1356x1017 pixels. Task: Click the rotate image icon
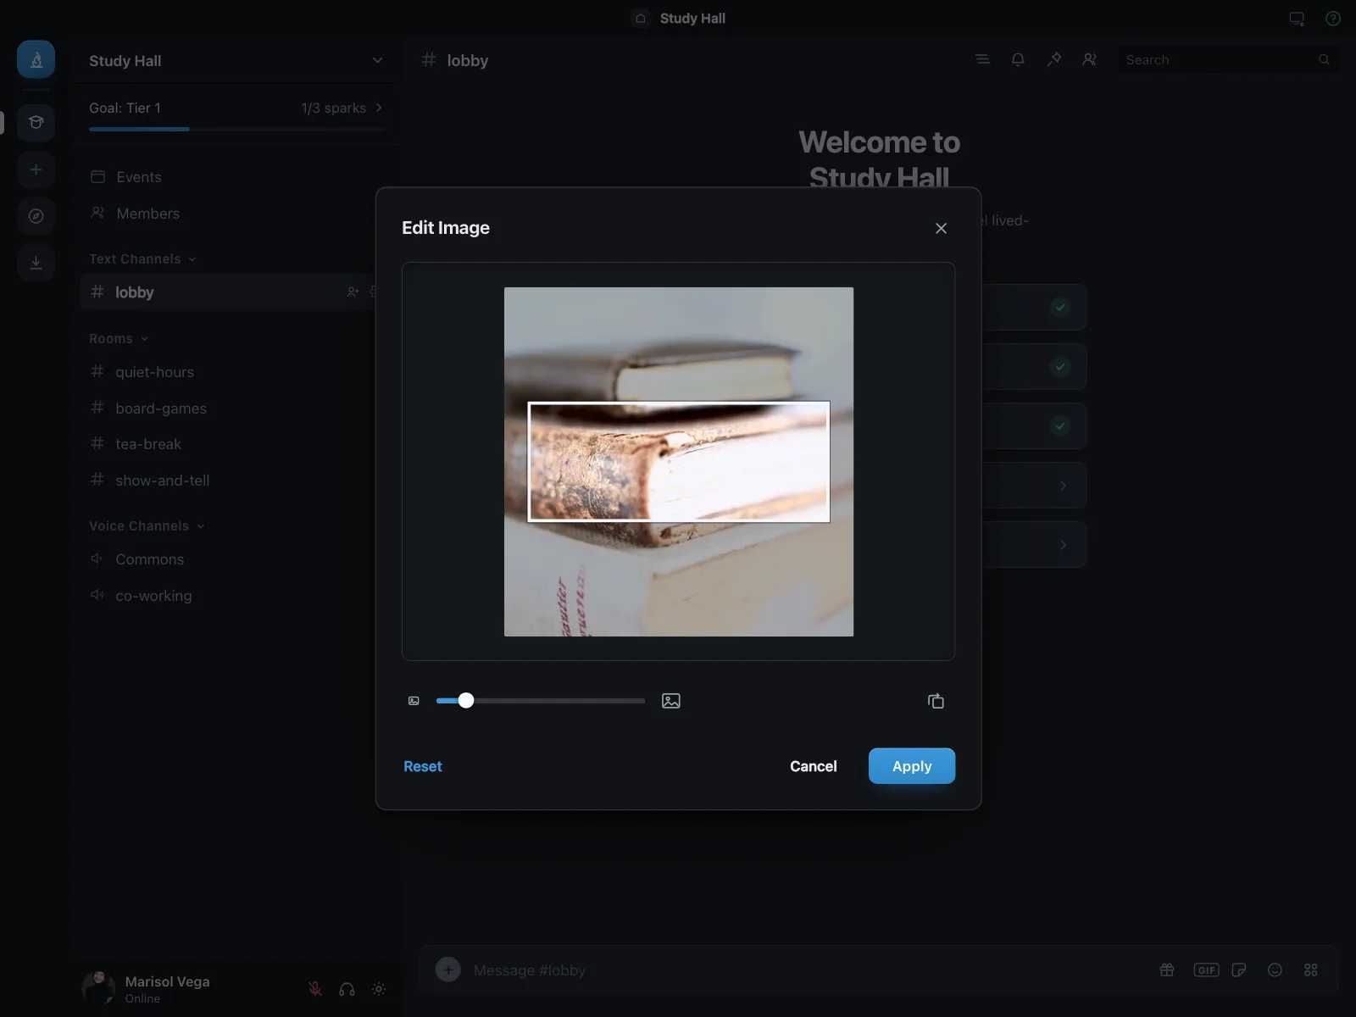click(936, 701)
